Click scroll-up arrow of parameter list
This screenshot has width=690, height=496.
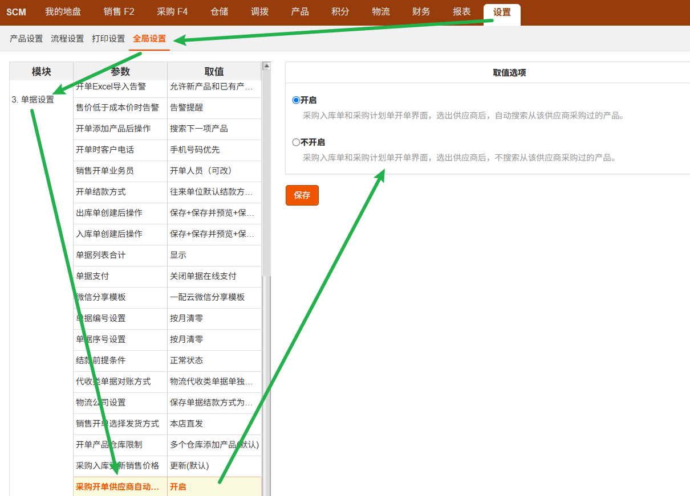coord(266,66)
